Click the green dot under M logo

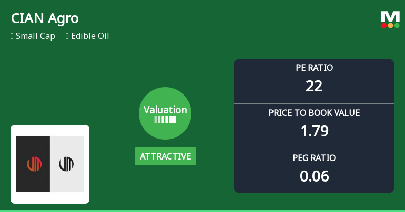coord(397,25)
